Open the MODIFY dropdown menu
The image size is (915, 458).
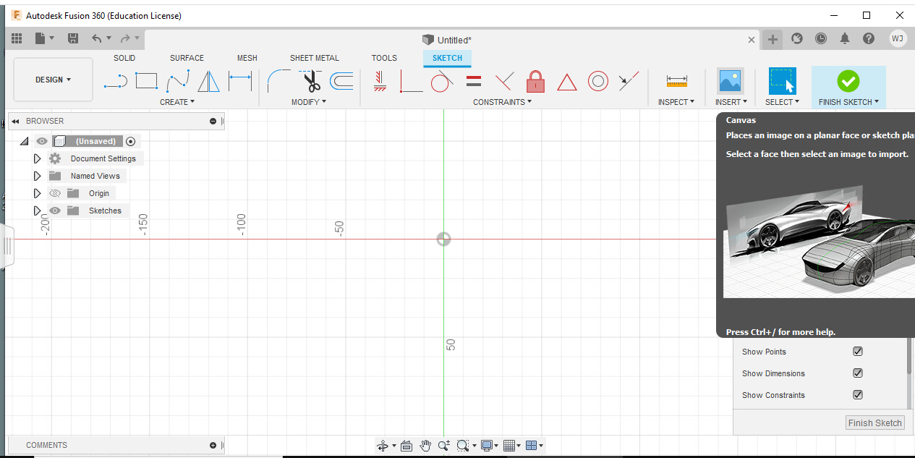click(x=309, y=102)
